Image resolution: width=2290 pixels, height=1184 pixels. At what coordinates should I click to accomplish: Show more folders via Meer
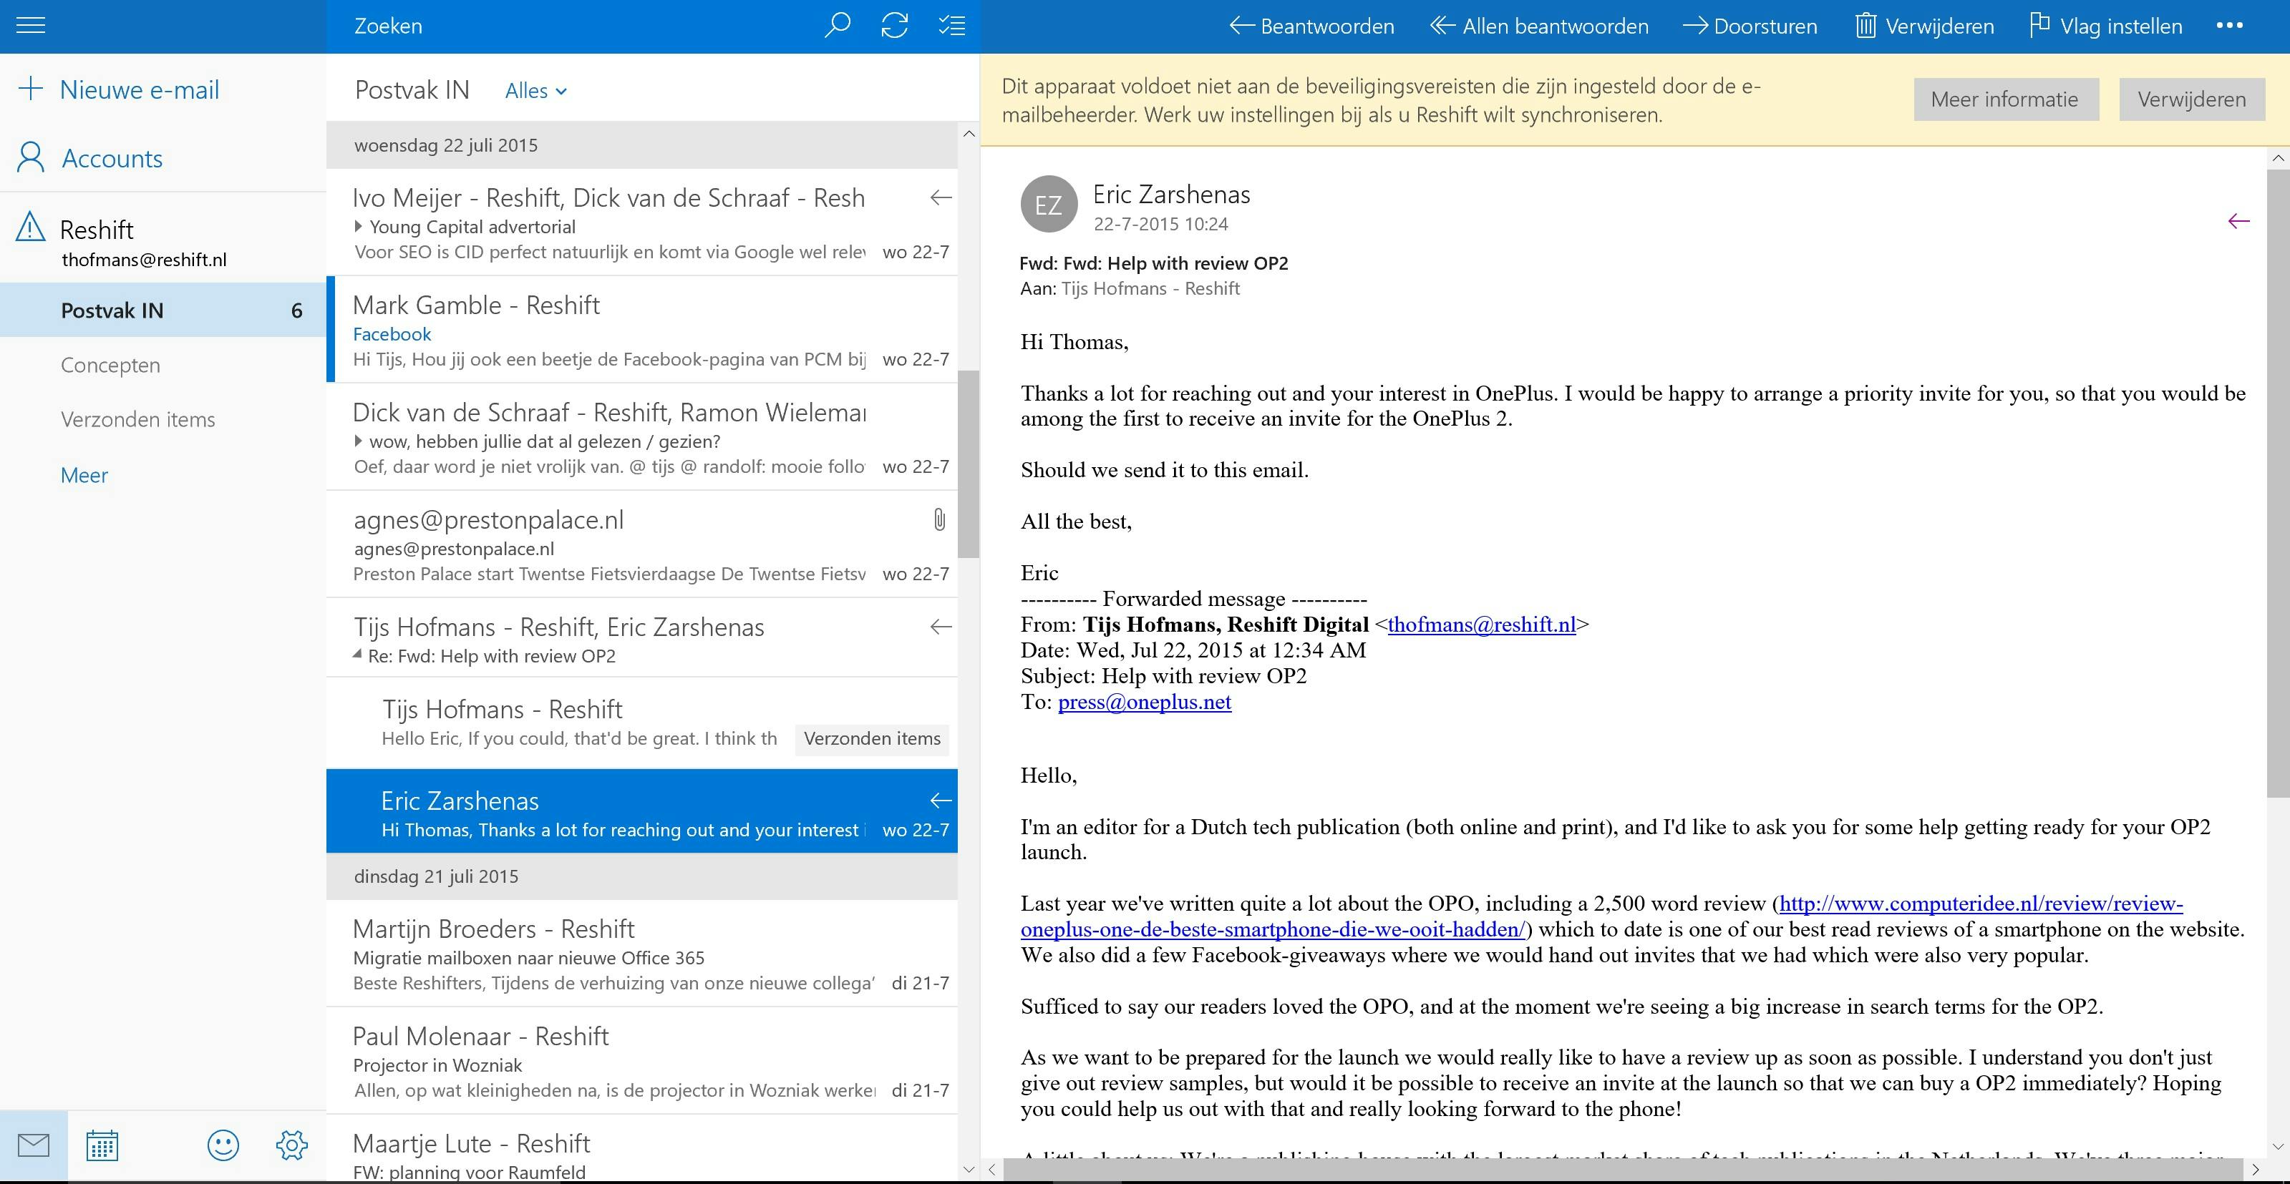coord(84,475)
